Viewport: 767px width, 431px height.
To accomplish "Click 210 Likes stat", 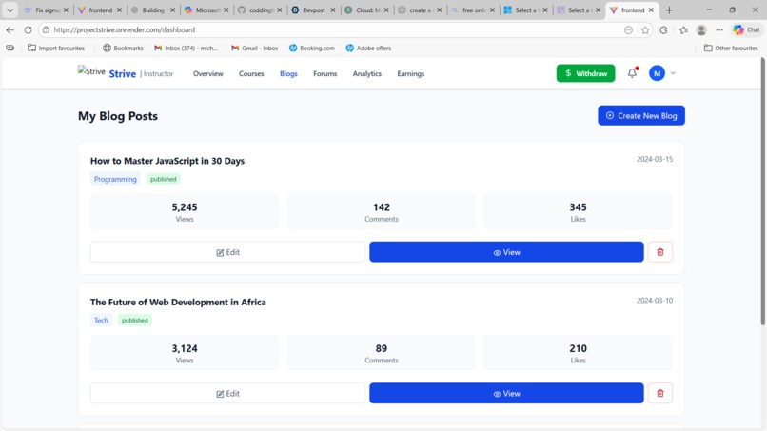I will coord(579,353).
